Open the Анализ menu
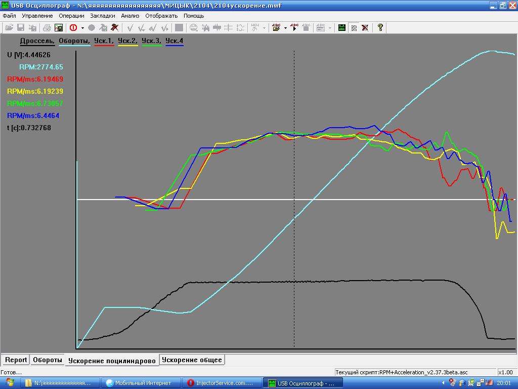Image resolution: width=518 pixels, height=389 pixels. (130, 16)
